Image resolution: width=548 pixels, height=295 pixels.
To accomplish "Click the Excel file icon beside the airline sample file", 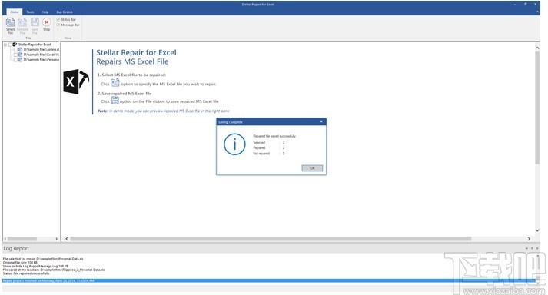I will tap(21, 50).
